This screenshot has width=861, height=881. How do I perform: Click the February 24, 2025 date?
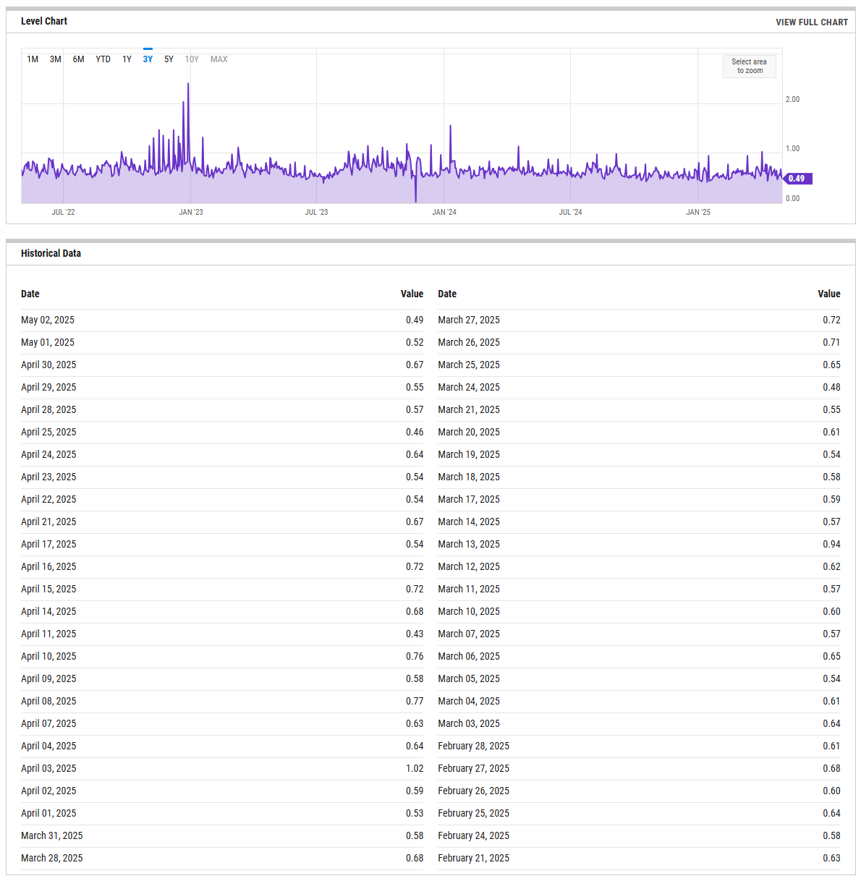(x=474, y=835)
